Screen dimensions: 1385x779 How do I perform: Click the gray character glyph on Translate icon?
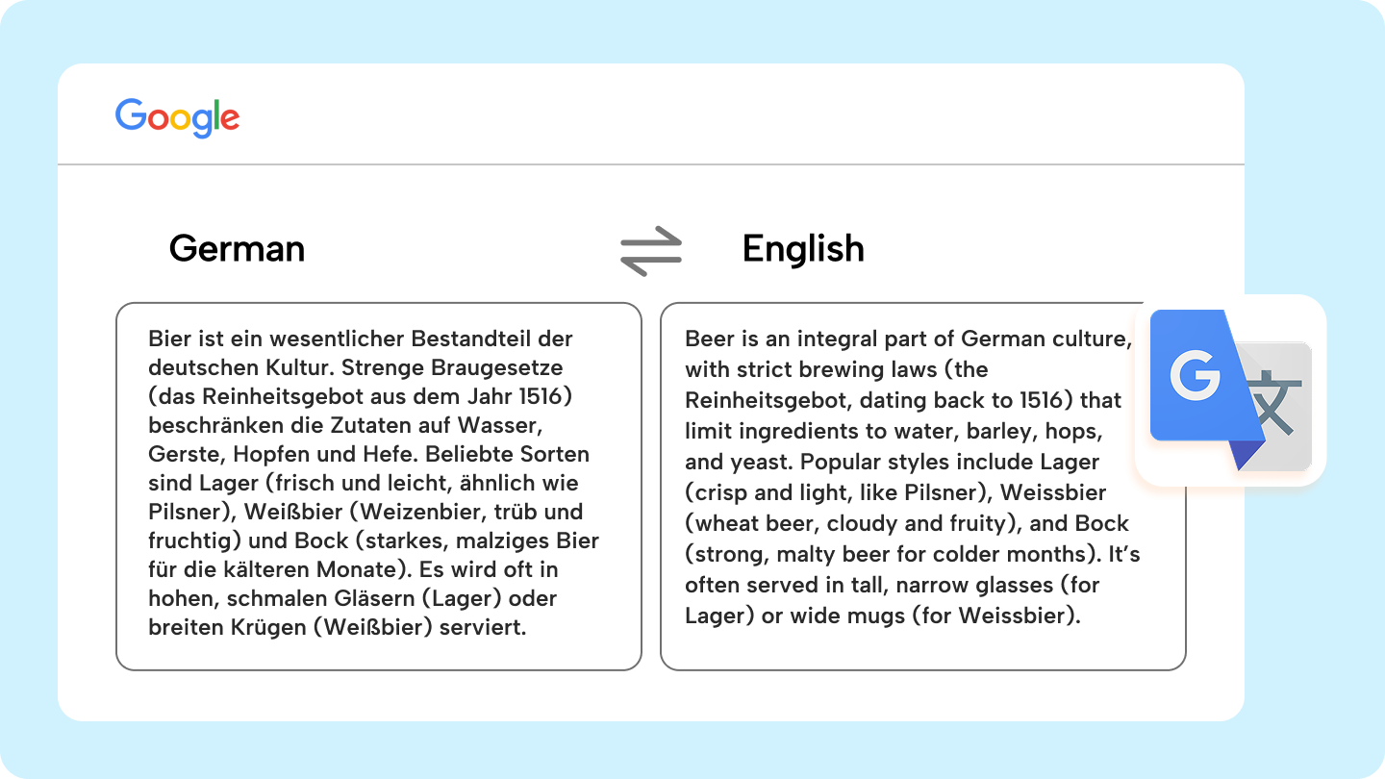pos(1276,406)
